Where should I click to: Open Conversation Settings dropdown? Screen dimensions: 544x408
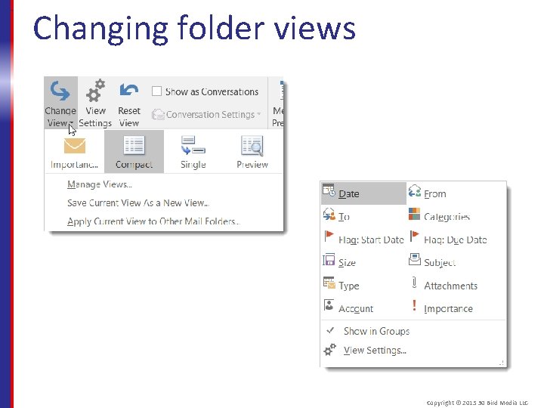206,114
